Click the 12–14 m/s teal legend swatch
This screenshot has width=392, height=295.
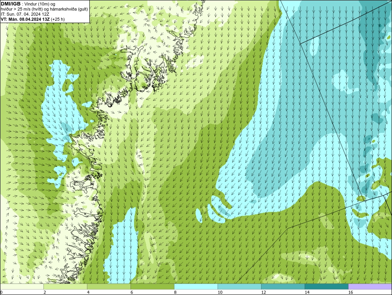283,286
